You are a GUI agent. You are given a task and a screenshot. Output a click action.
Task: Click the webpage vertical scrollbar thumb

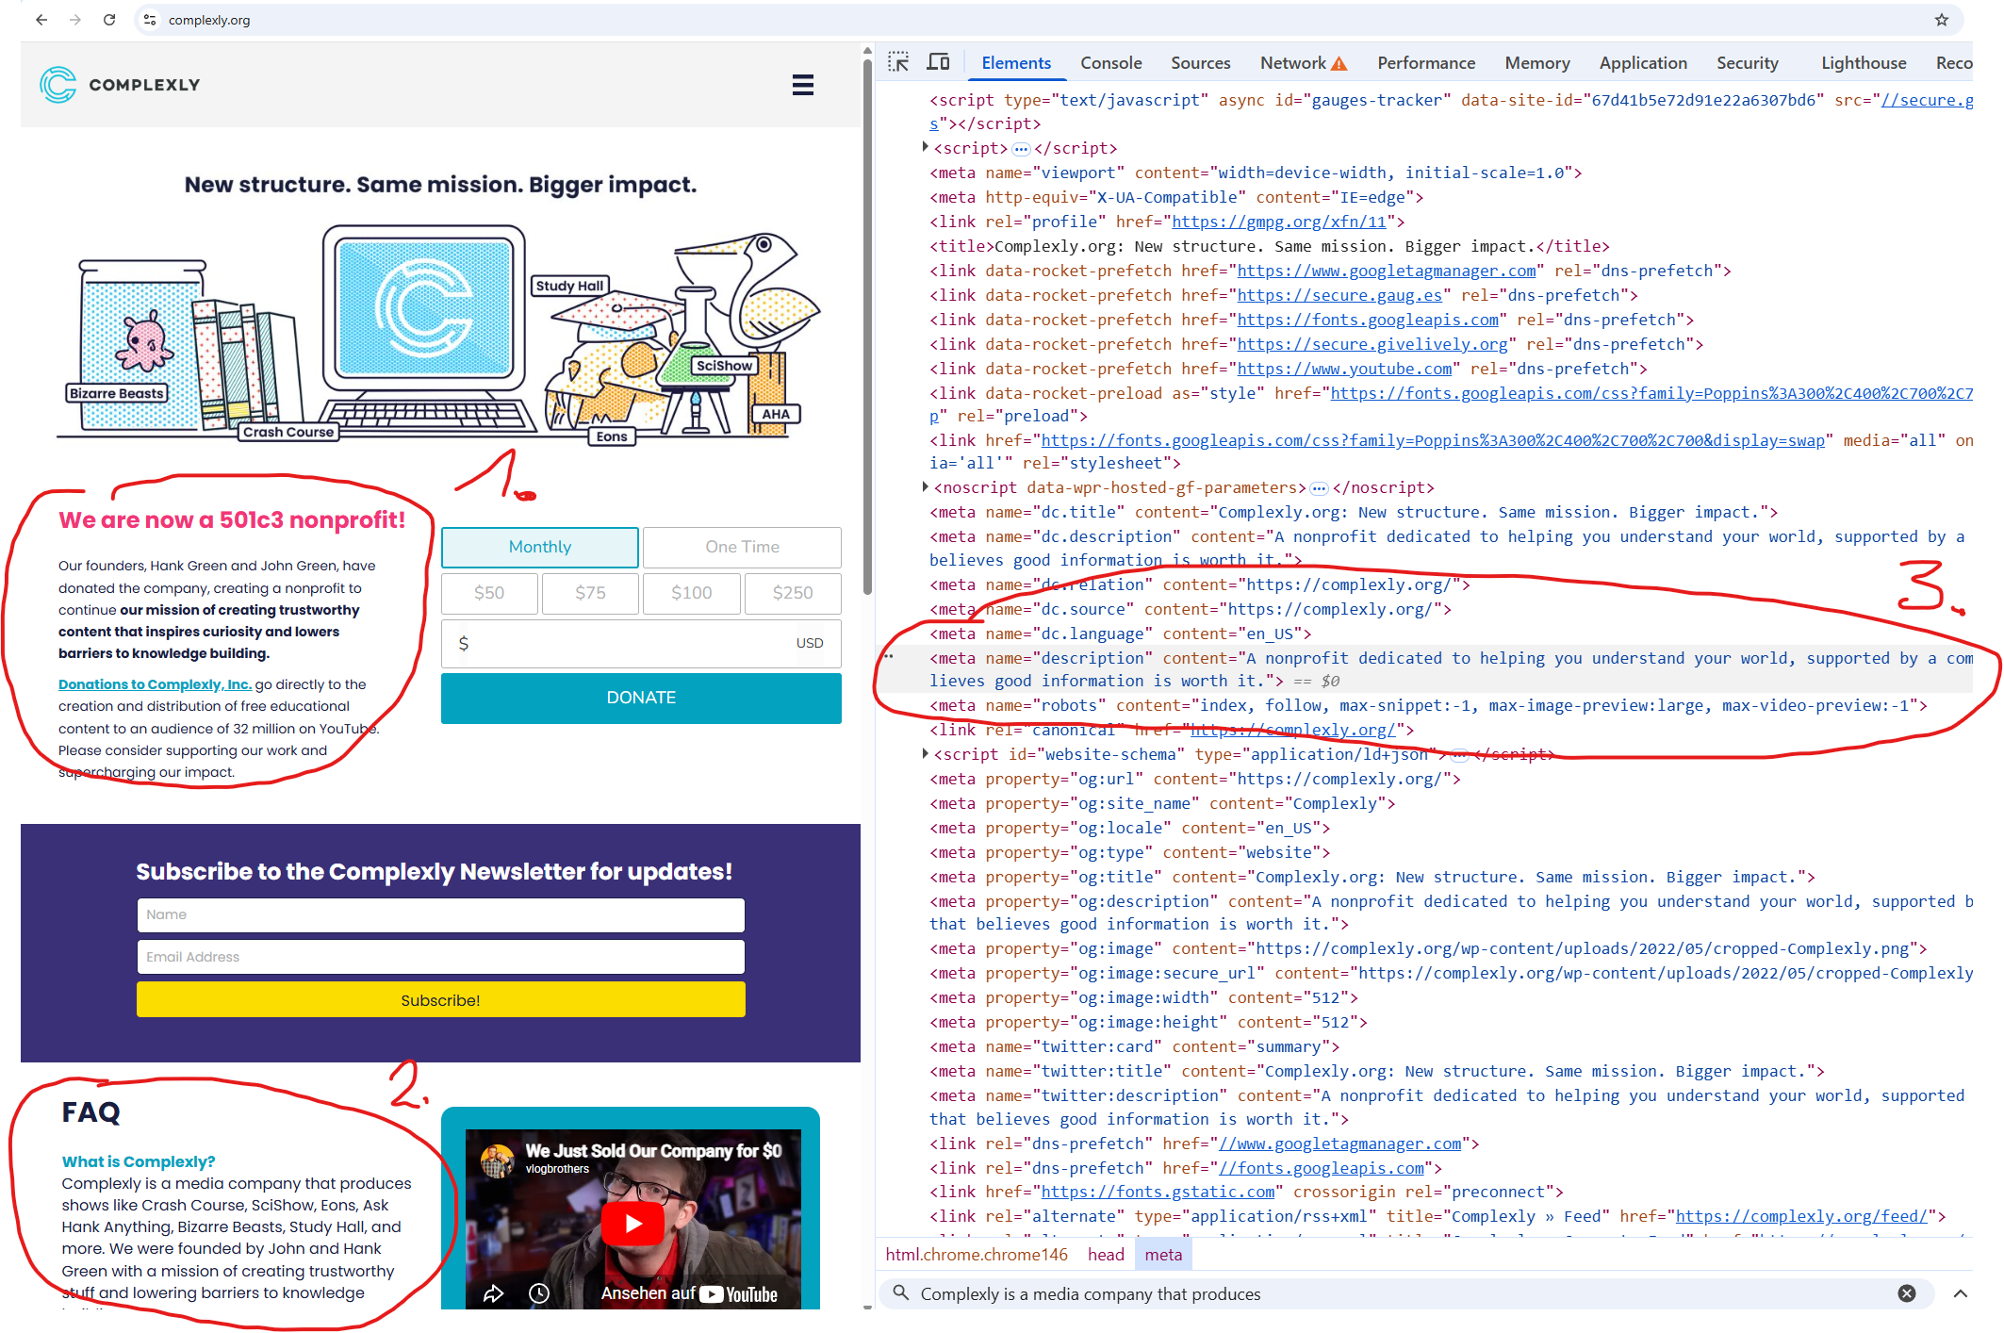867,325
